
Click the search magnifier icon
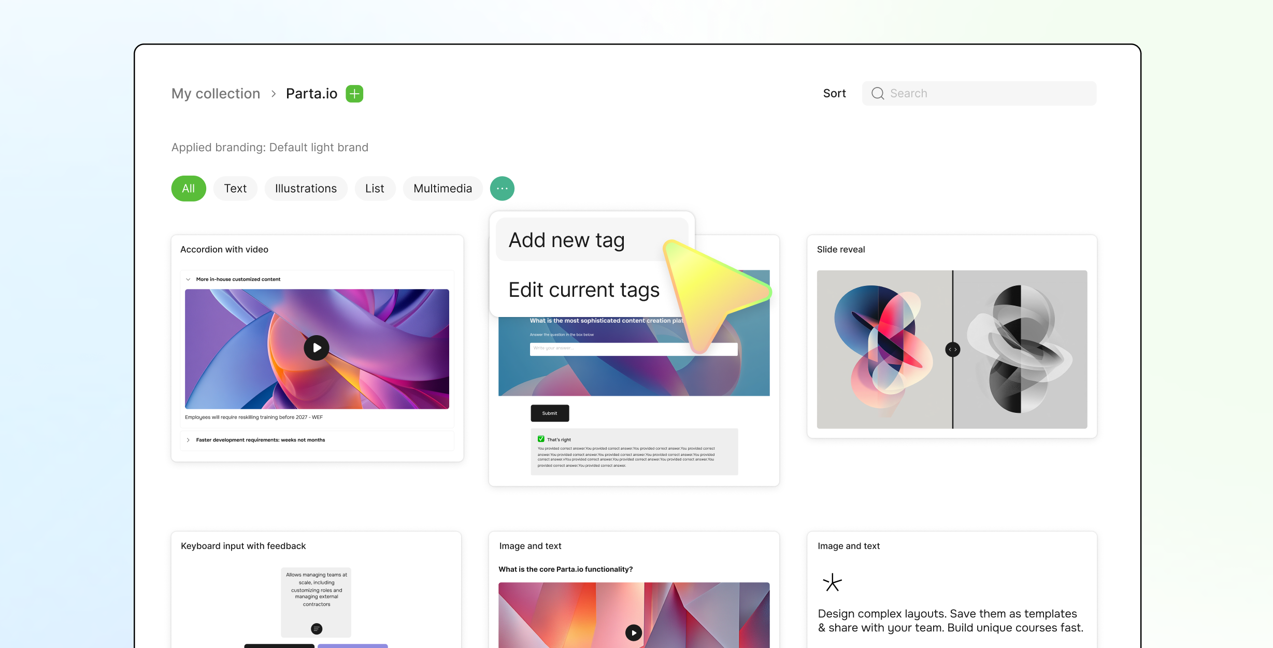tap(878, 93)
